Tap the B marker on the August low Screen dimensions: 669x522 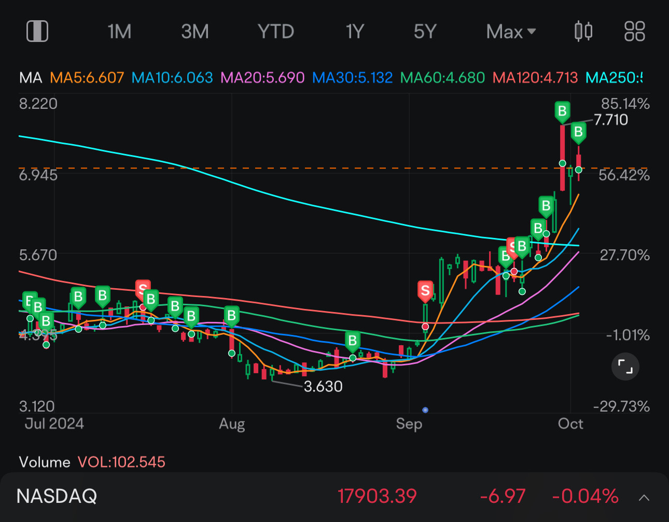pos(231,316)
